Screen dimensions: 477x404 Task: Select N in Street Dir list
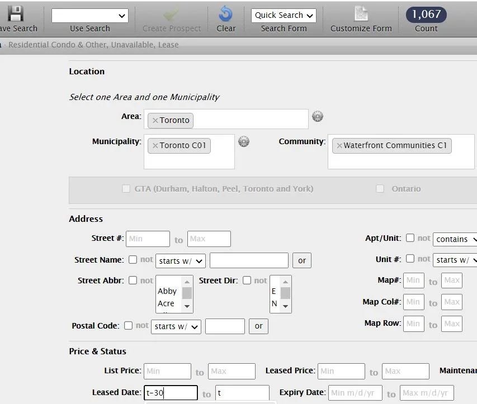(x=275, y=303)
